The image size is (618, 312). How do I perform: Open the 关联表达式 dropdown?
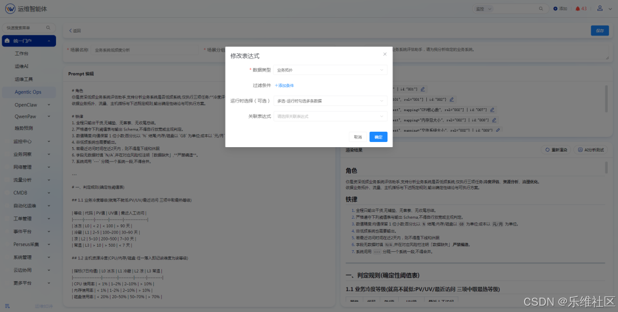coord(330,116)
